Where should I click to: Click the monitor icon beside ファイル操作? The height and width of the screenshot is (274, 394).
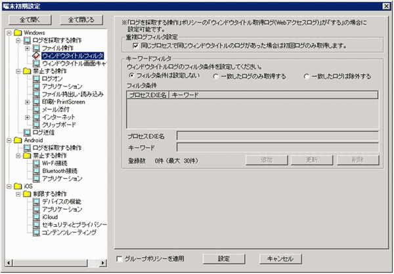tap(36, 48)
